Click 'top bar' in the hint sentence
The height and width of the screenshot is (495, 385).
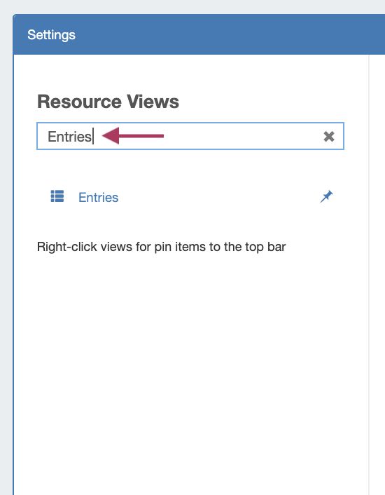pyautogui.click(x=265, y=247)
